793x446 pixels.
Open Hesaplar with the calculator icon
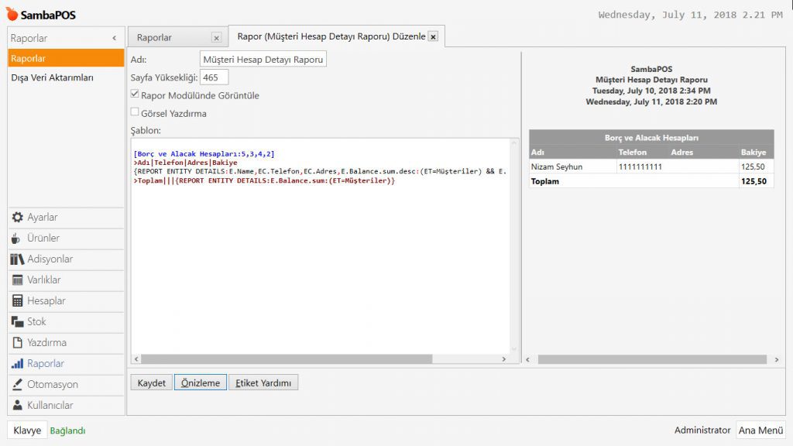(x=17, y=301)
